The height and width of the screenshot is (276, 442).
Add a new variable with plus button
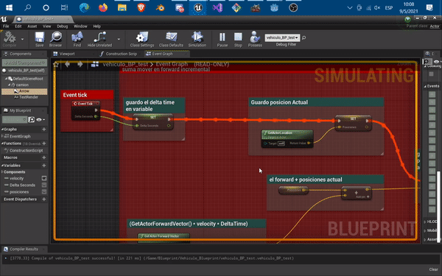pyautogui.click(x=44, y=166)
